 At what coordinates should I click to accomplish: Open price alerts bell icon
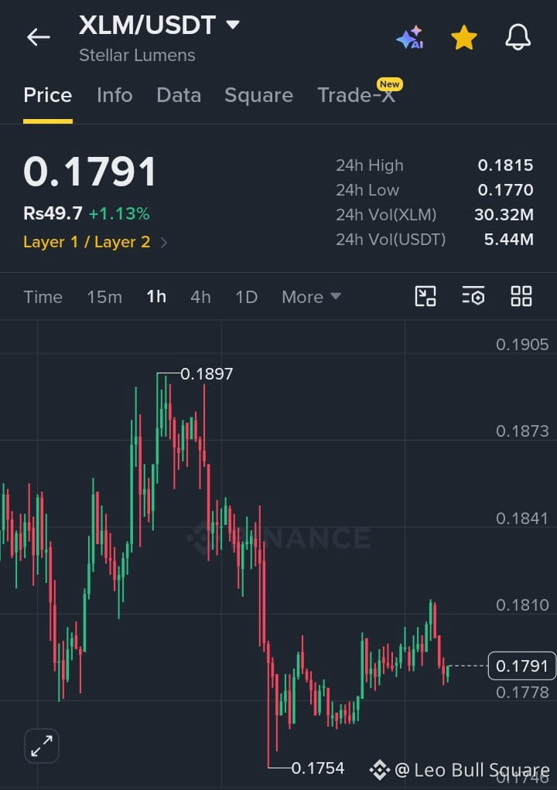point(518,37)
